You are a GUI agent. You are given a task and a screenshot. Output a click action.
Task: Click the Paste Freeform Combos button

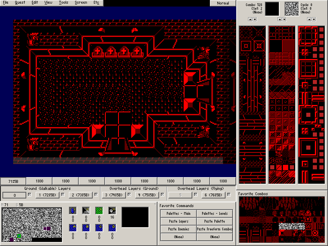point(214,229)
